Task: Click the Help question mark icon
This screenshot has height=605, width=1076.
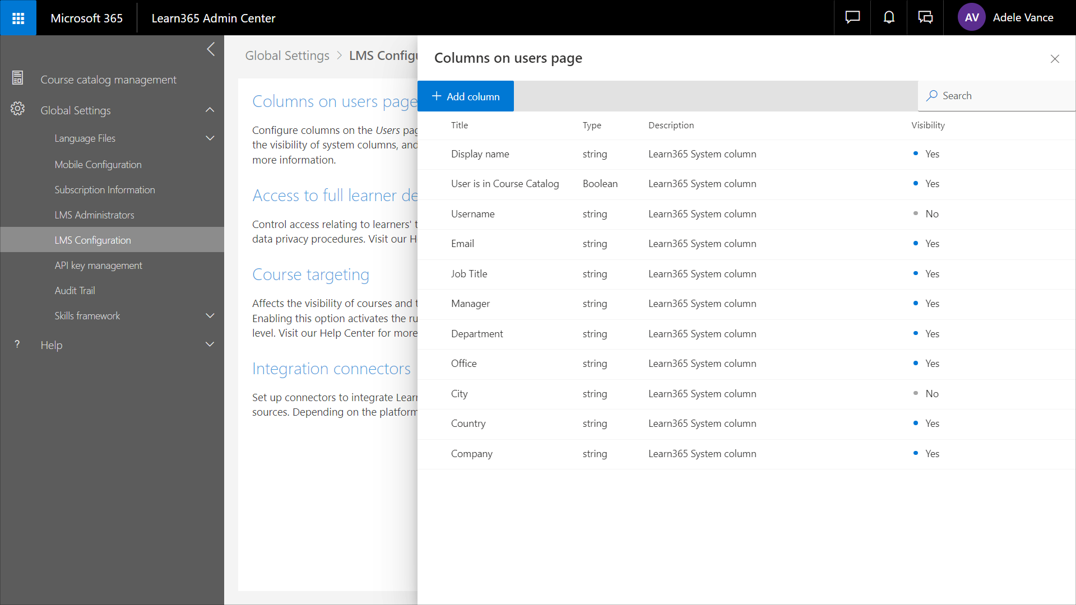Action: 17,345
